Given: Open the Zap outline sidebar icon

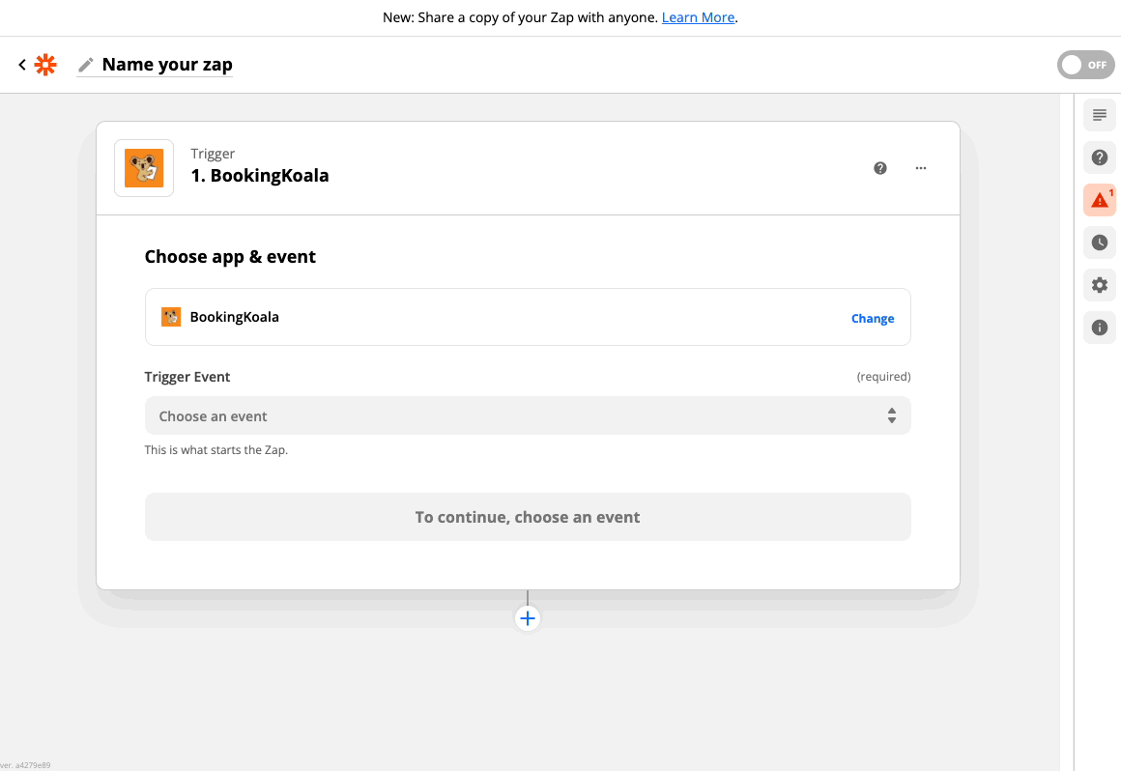Looking at the screenshot, I should point(1099,115).
